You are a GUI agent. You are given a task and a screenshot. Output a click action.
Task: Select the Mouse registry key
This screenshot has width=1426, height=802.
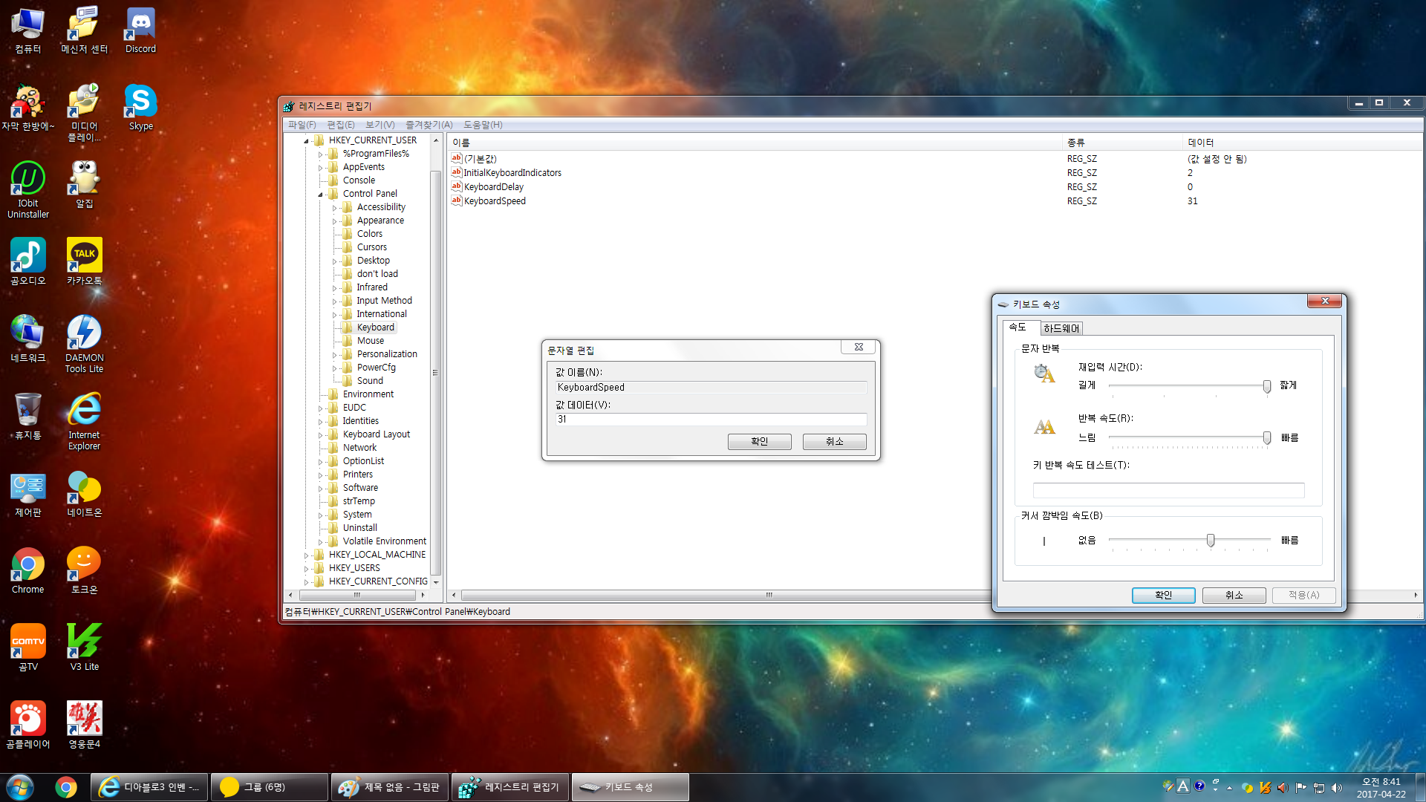[370, 341]
